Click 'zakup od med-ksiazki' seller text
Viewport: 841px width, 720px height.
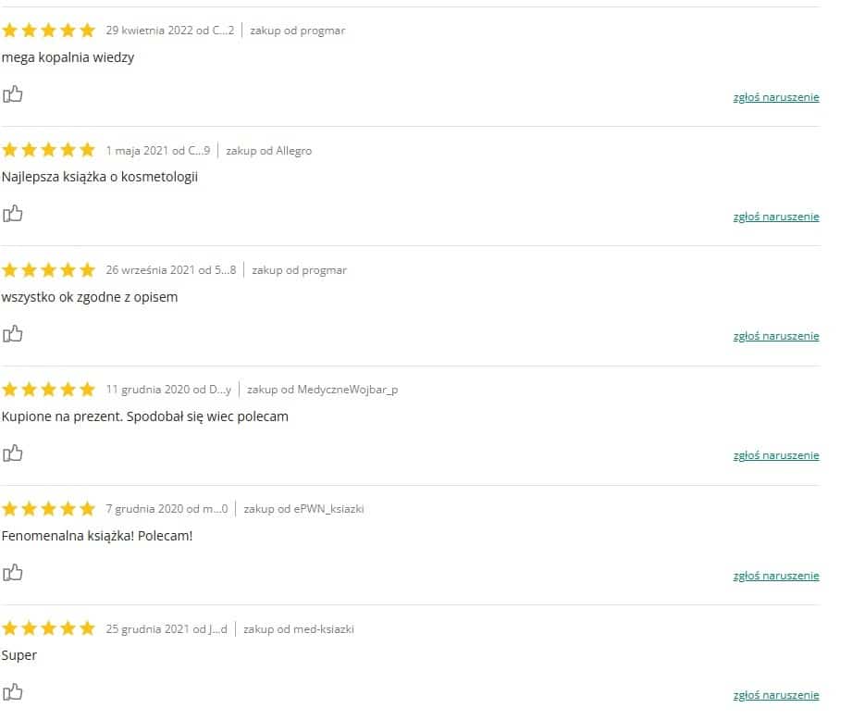[300, 629]
